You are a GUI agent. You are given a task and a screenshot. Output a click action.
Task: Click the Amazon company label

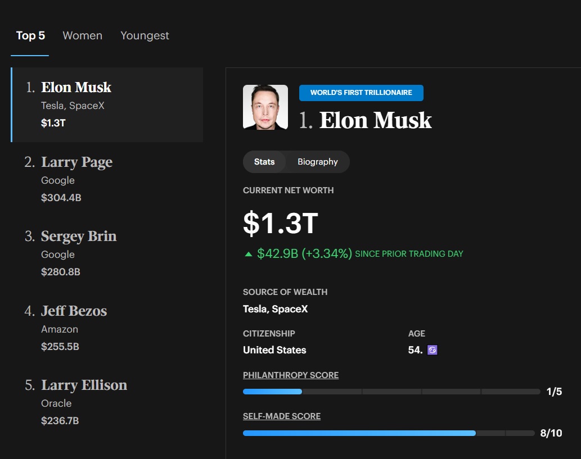click(x=60, y=329)
